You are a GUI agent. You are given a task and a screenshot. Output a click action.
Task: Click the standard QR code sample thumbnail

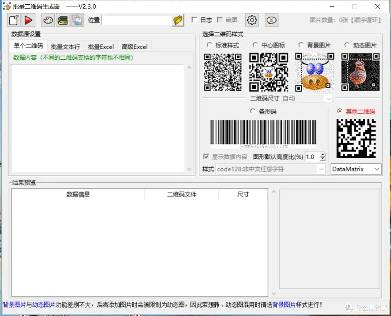point(223,72)
